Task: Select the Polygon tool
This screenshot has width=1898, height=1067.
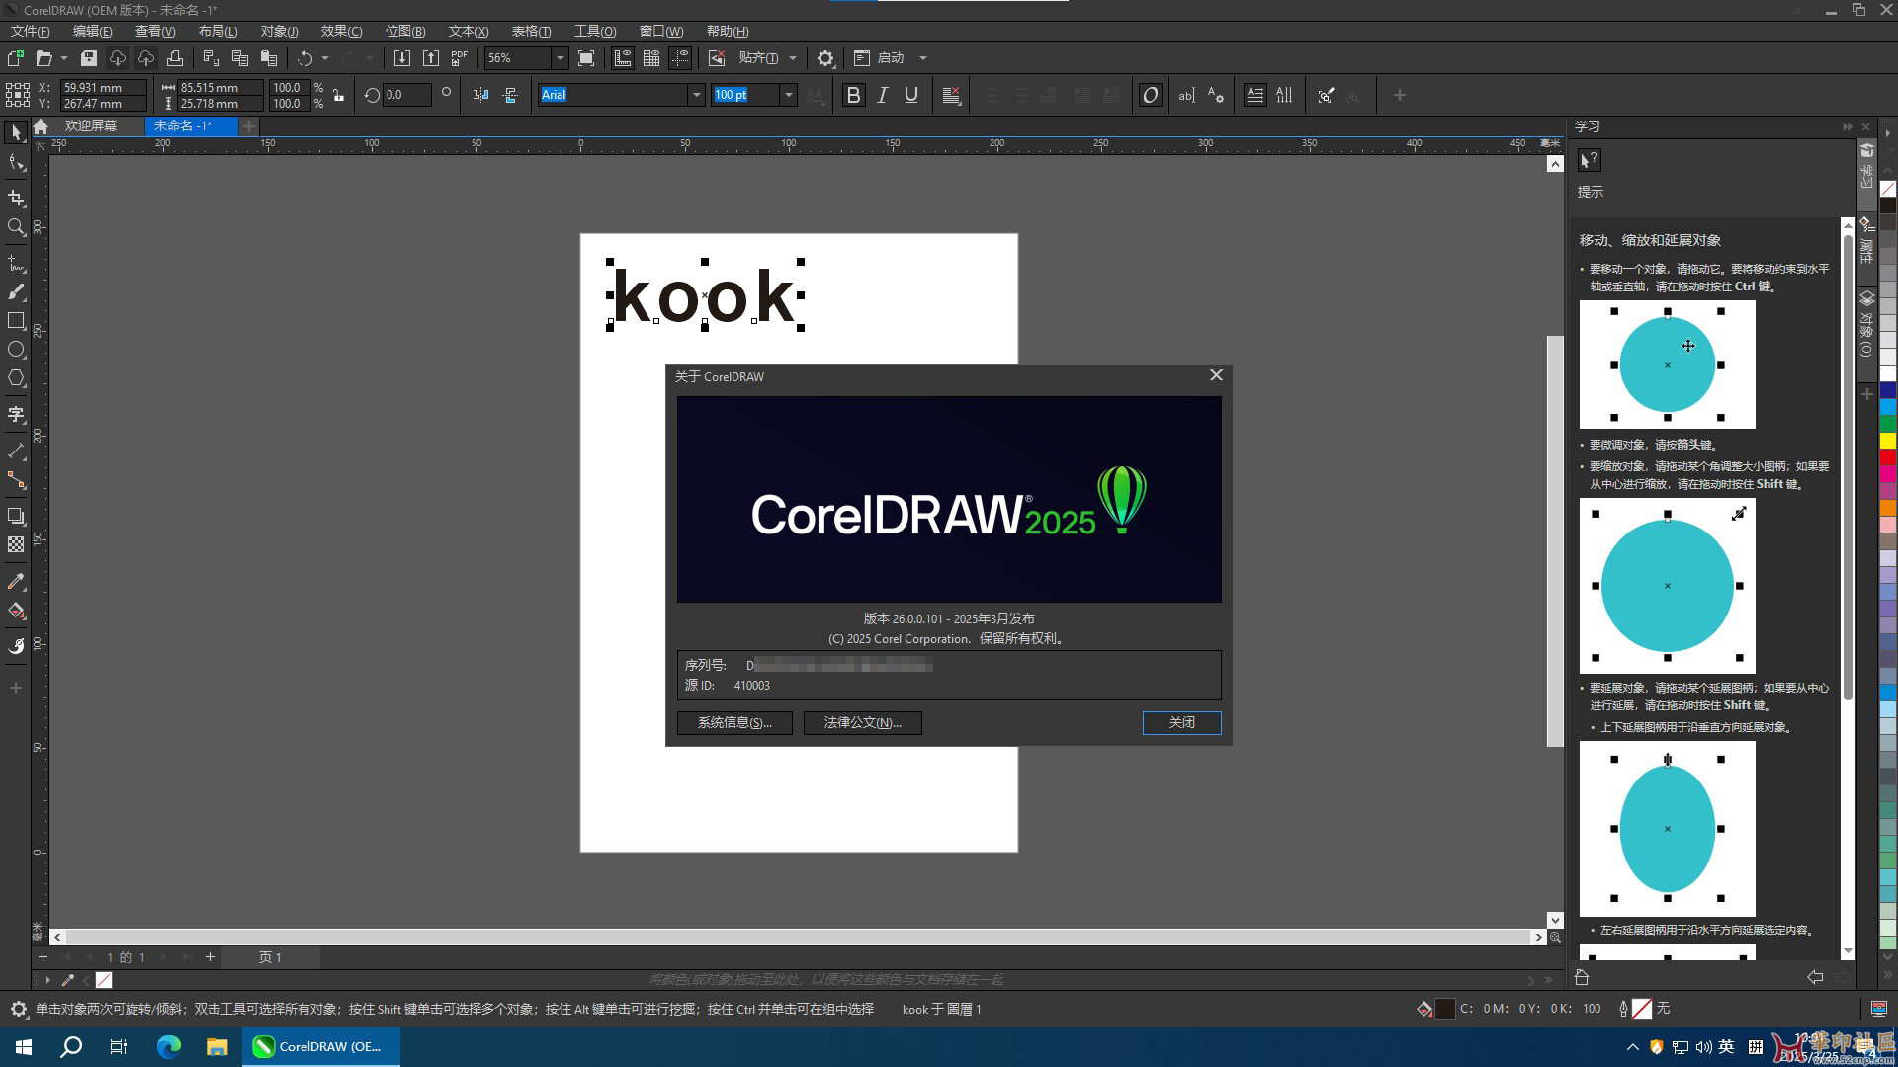Action: click(16, 378)
